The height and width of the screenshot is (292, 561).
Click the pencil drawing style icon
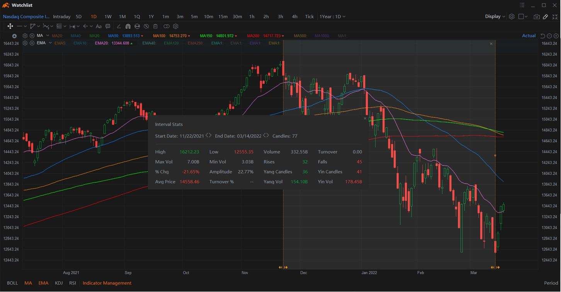point(119,26)
